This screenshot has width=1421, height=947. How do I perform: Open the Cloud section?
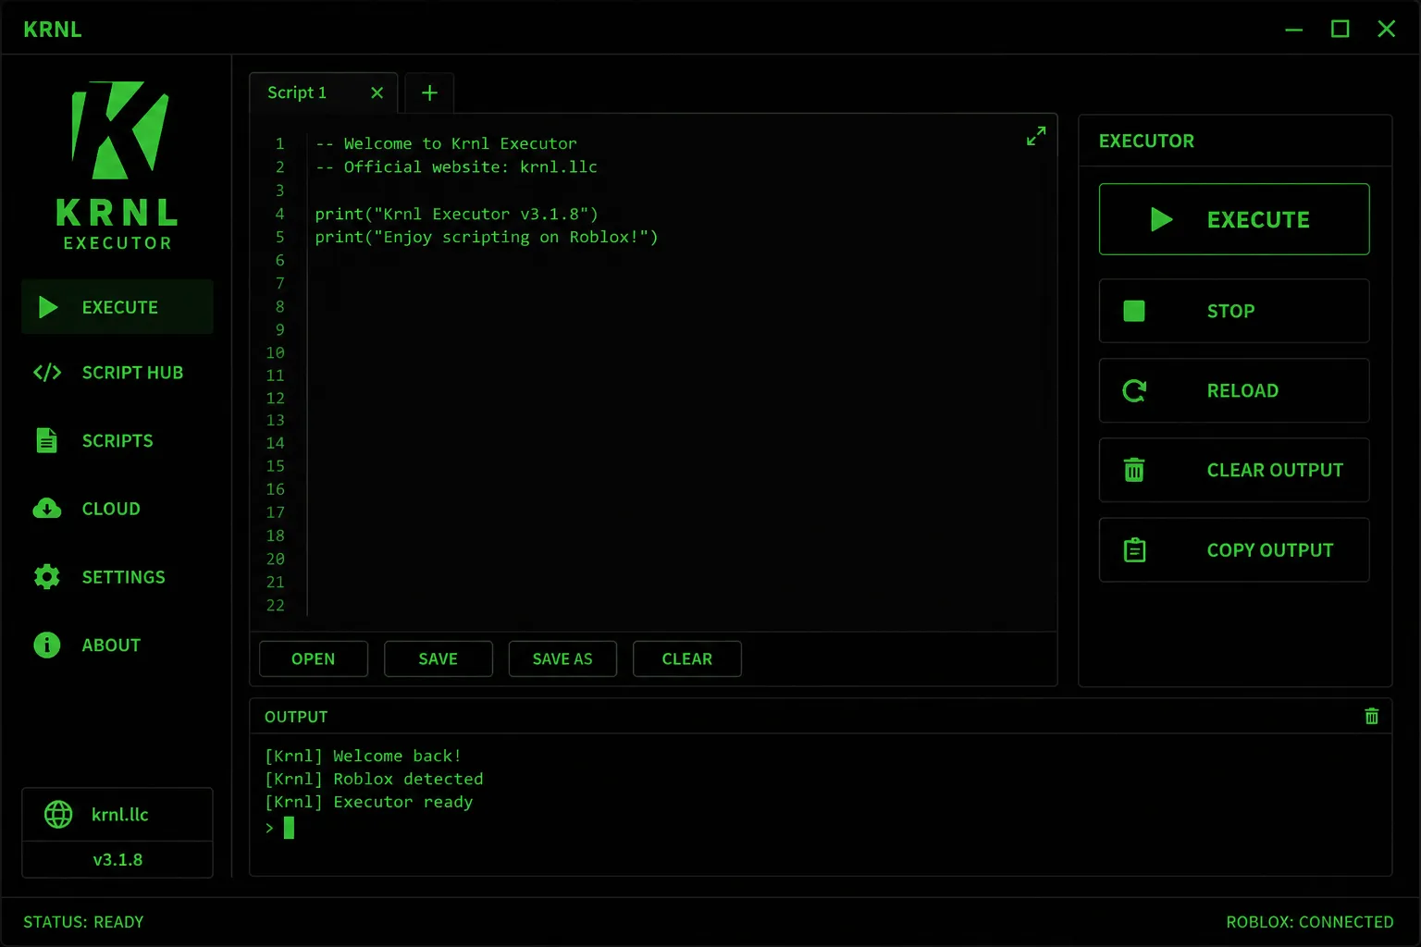(117, 509)
